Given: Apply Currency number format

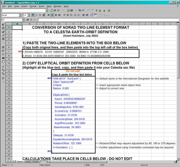Looking at the screenshot, I should (64, 15).
